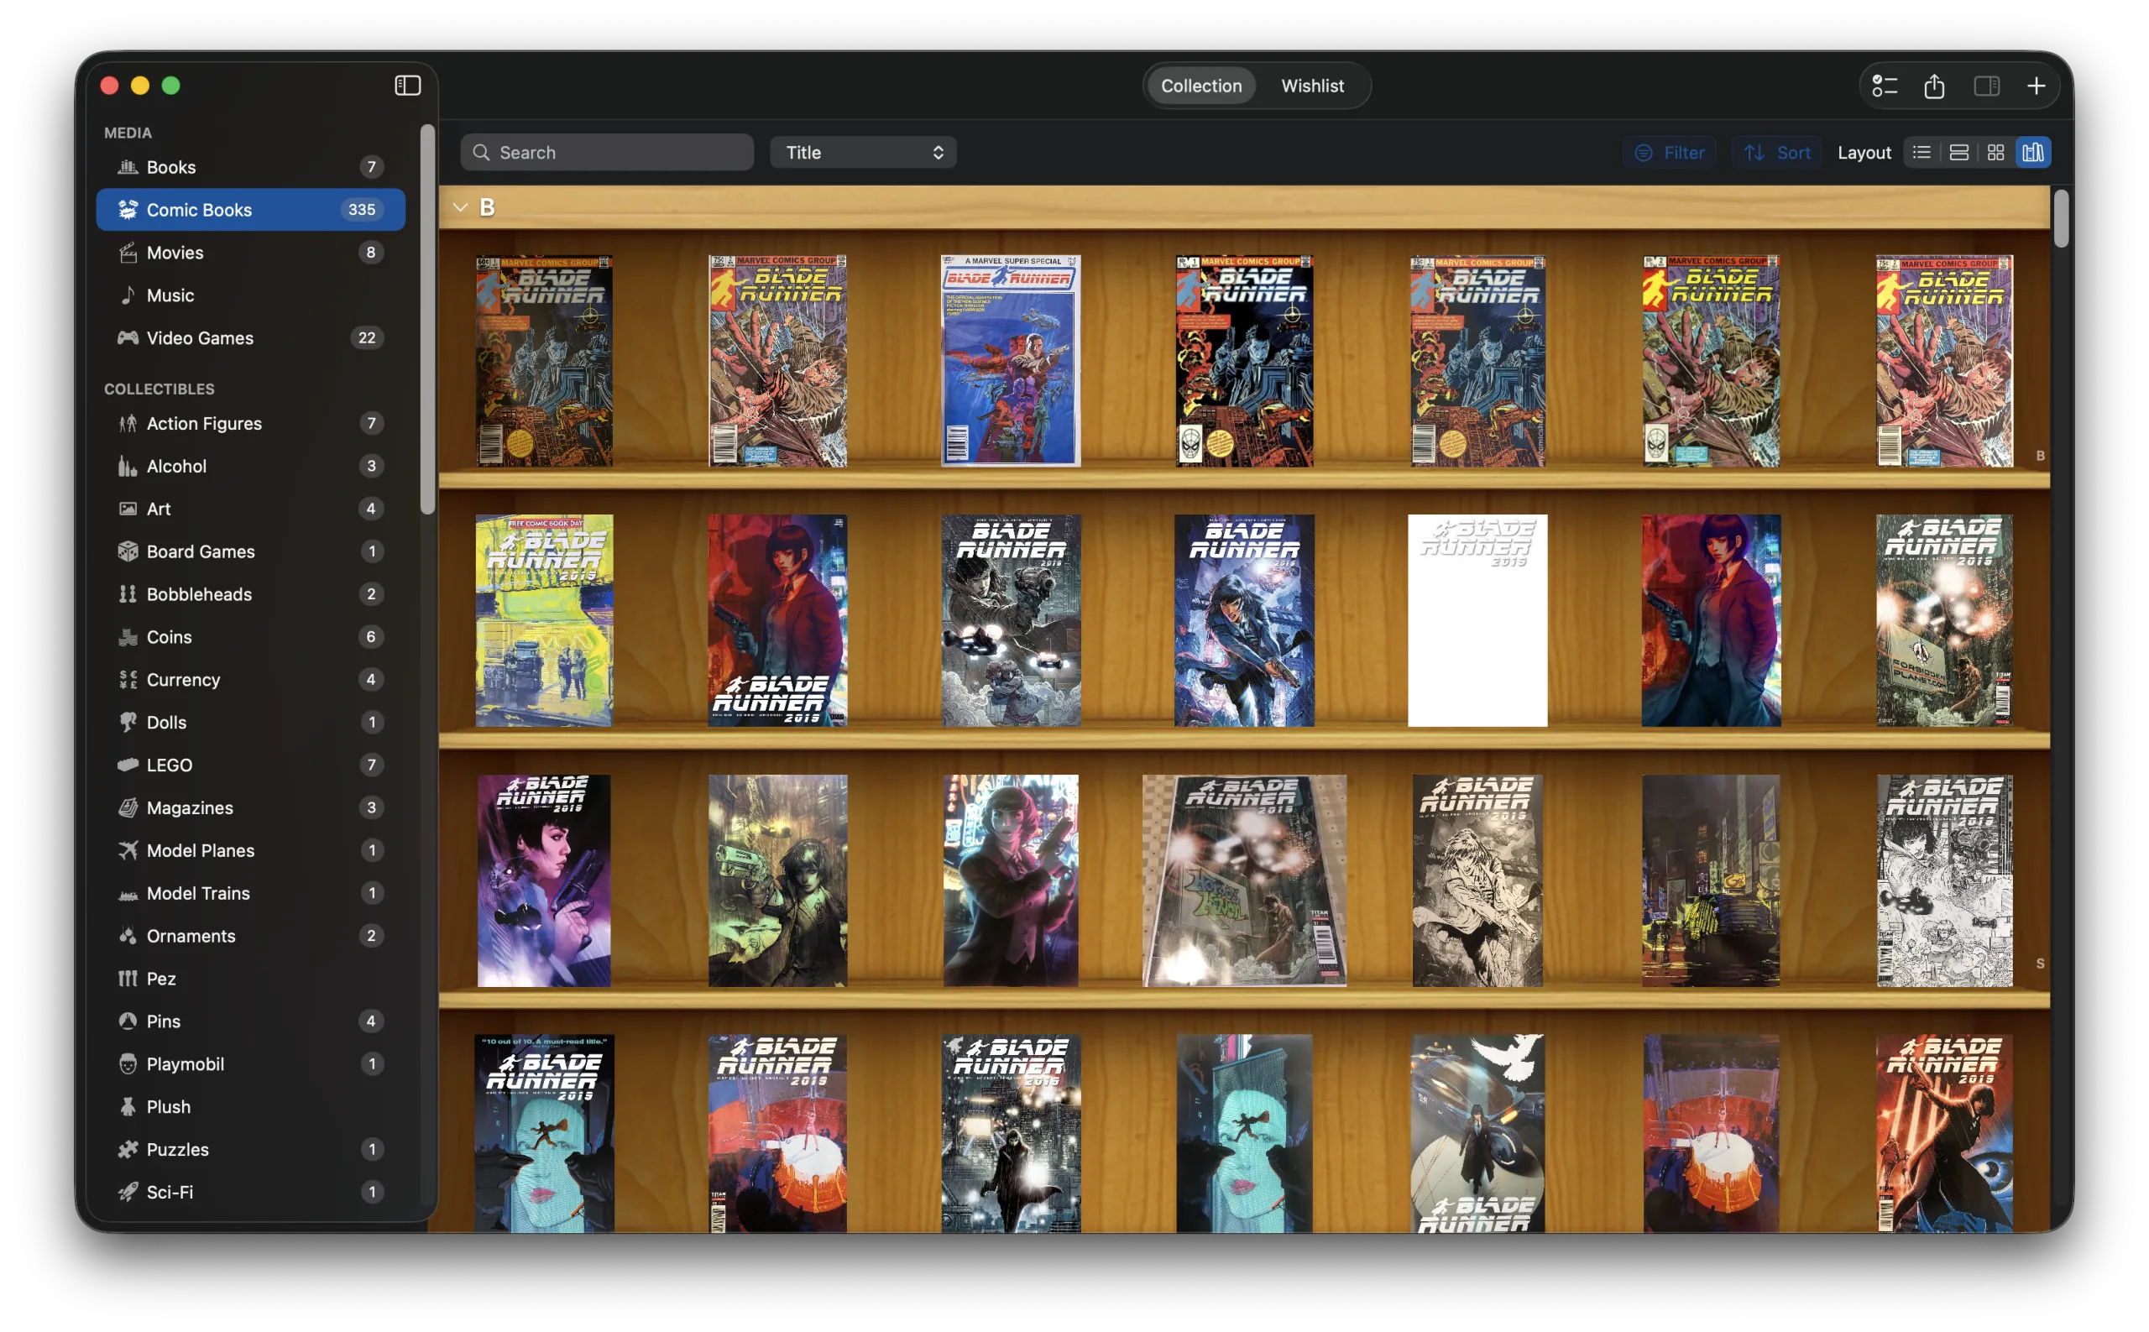Click the plus icon to add item
Viewport: 2149px width, 1332px height.
point(2037,86)
